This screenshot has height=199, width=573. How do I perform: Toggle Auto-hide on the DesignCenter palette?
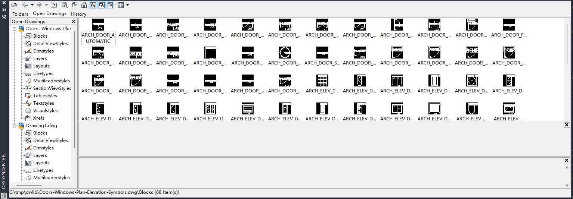[x=4, y=9]
